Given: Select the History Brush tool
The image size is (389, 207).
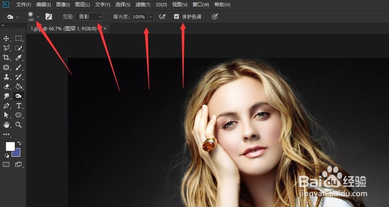Looking at the screenshot, I should click(x=19, y=77).
